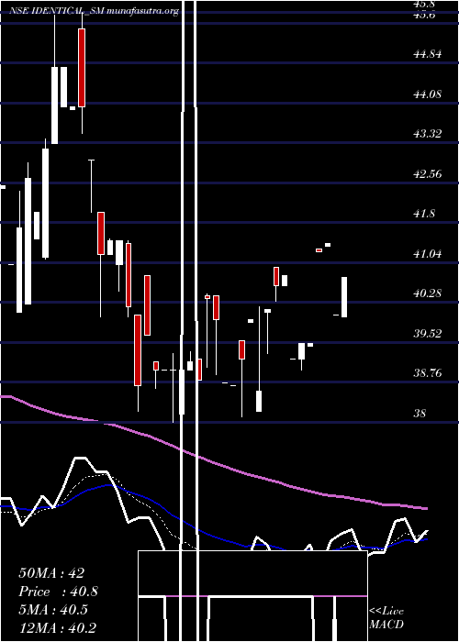
Task: Click the '5MA : 40.5' readout
Action: click(53, 610)
